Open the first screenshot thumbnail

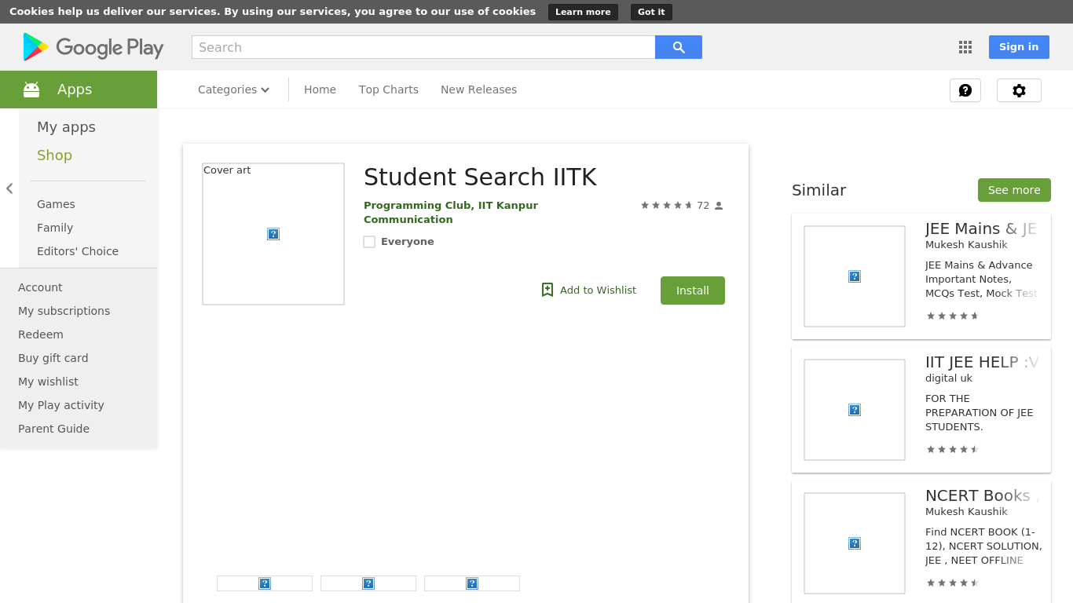tap(265, 583)
